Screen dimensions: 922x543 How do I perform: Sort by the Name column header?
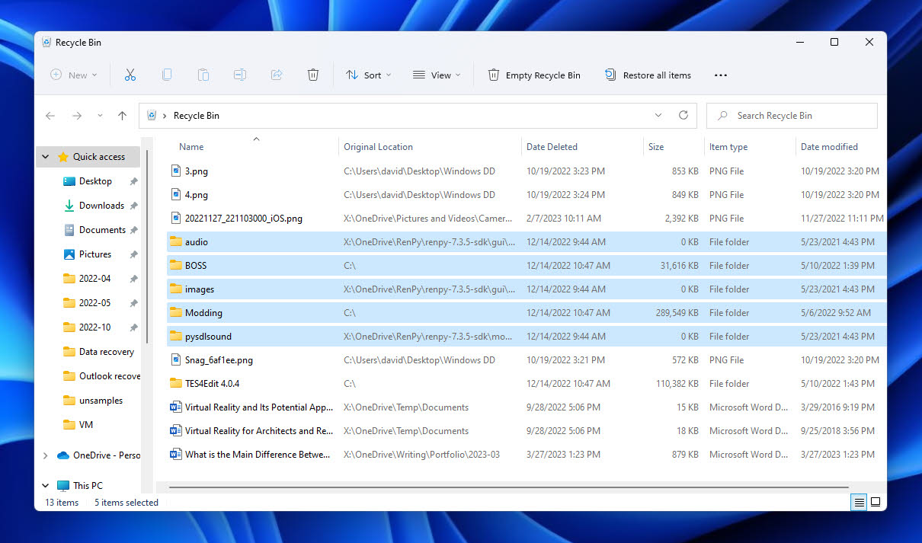[x=191, y=147]
